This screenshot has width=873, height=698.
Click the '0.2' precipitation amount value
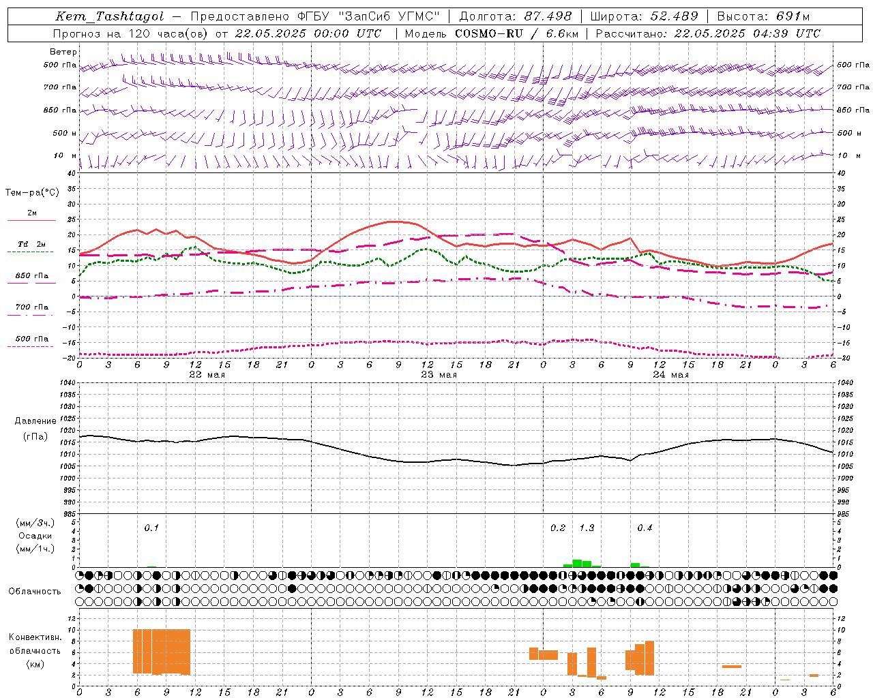pyautogui.click(x=558, y=528)
